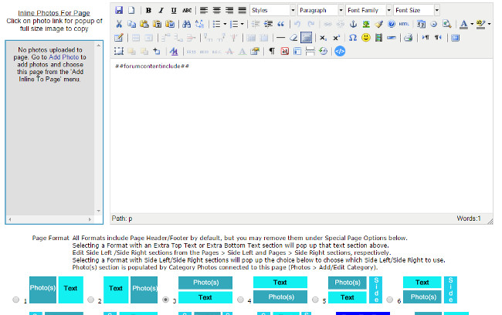Select page format radio button 1

pyautogui.click(x=16, y=300)
